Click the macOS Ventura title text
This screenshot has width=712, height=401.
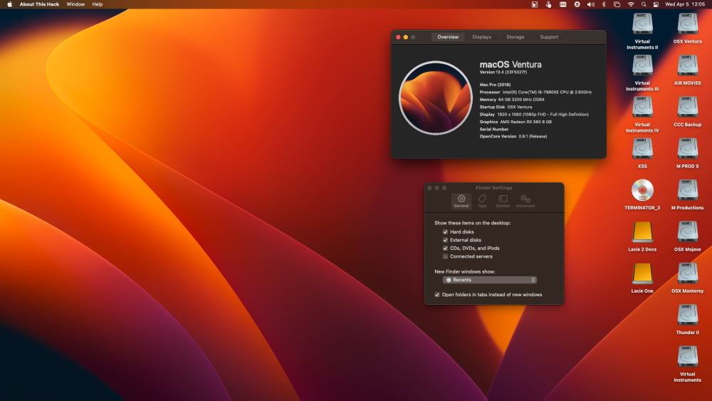point(511,65)
